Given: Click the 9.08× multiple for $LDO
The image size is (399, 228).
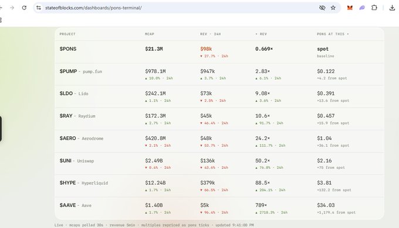Looking at the screenshot, I should coord(263,94).
